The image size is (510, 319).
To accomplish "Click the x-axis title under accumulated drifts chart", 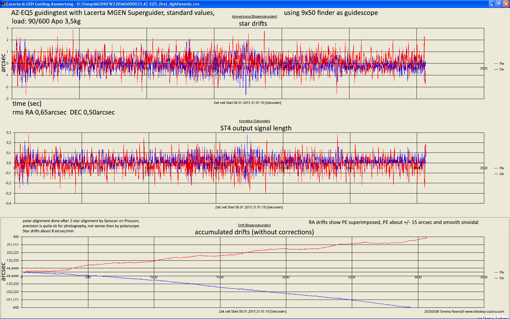I will (x=253, y=311).
